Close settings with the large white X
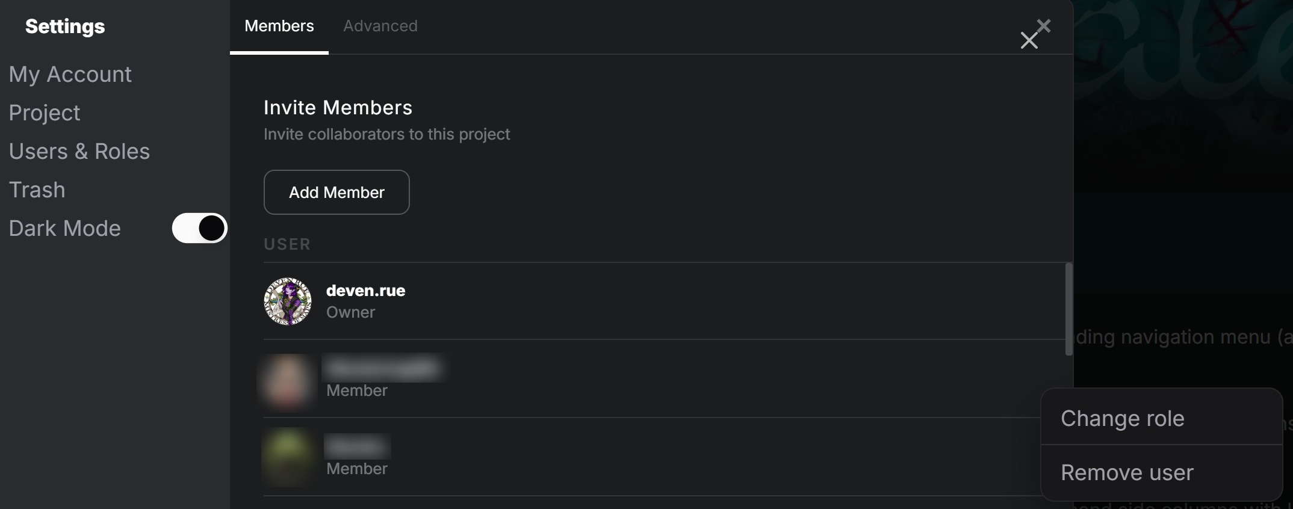Screen dimensions: 1293x509 tap(1029, 41)
